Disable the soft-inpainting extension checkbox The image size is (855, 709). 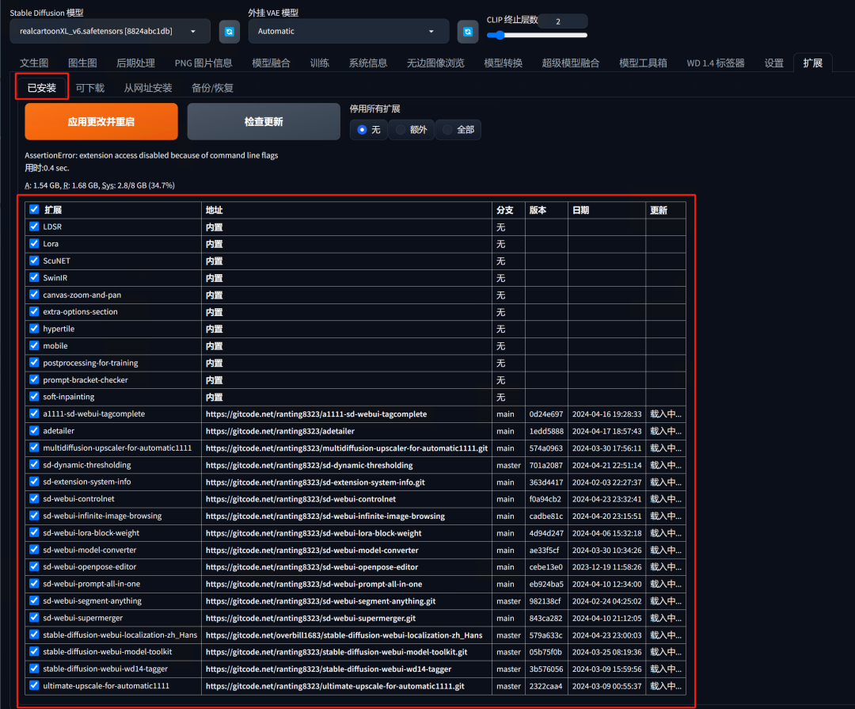click(34, 396)
